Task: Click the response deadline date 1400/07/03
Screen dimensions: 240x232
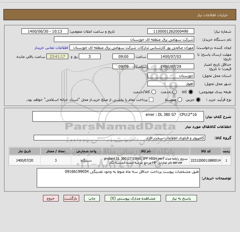Action: pyautogui.click(x=171, y=56)
